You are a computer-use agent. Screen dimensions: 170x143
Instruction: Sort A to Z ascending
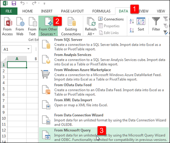pos(132,21)
